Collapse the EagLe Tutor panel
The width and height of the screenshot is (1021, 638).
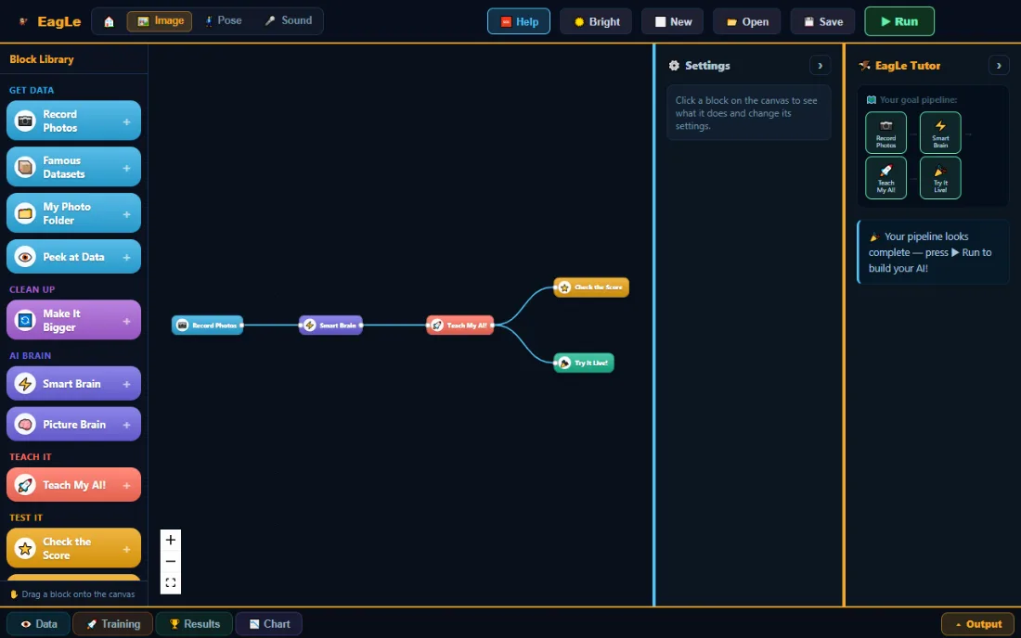click(998, 66)
